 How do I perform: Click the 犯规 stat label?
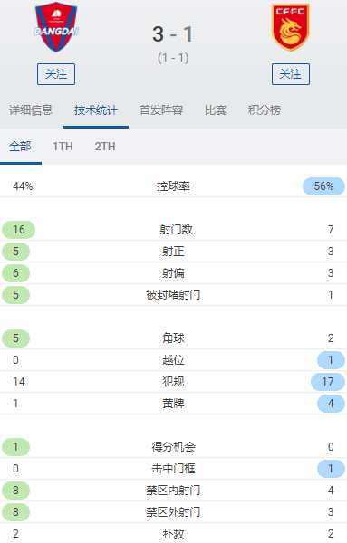coord(173,382)
